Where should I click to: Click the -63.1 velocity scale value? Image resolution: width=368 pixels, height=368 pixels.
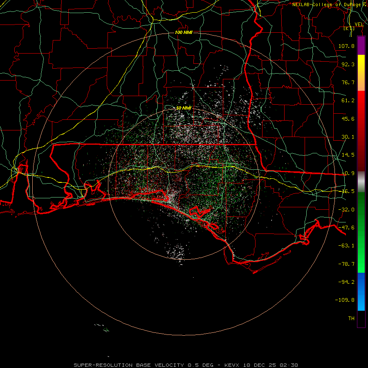coord(346,246)
